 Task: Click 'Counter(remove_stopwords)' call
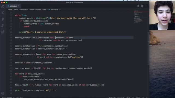click(40, 63)
